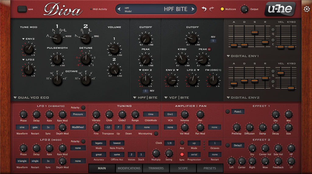
Task: Click the lowest Note Priority button
Action: tap(117, 143)
